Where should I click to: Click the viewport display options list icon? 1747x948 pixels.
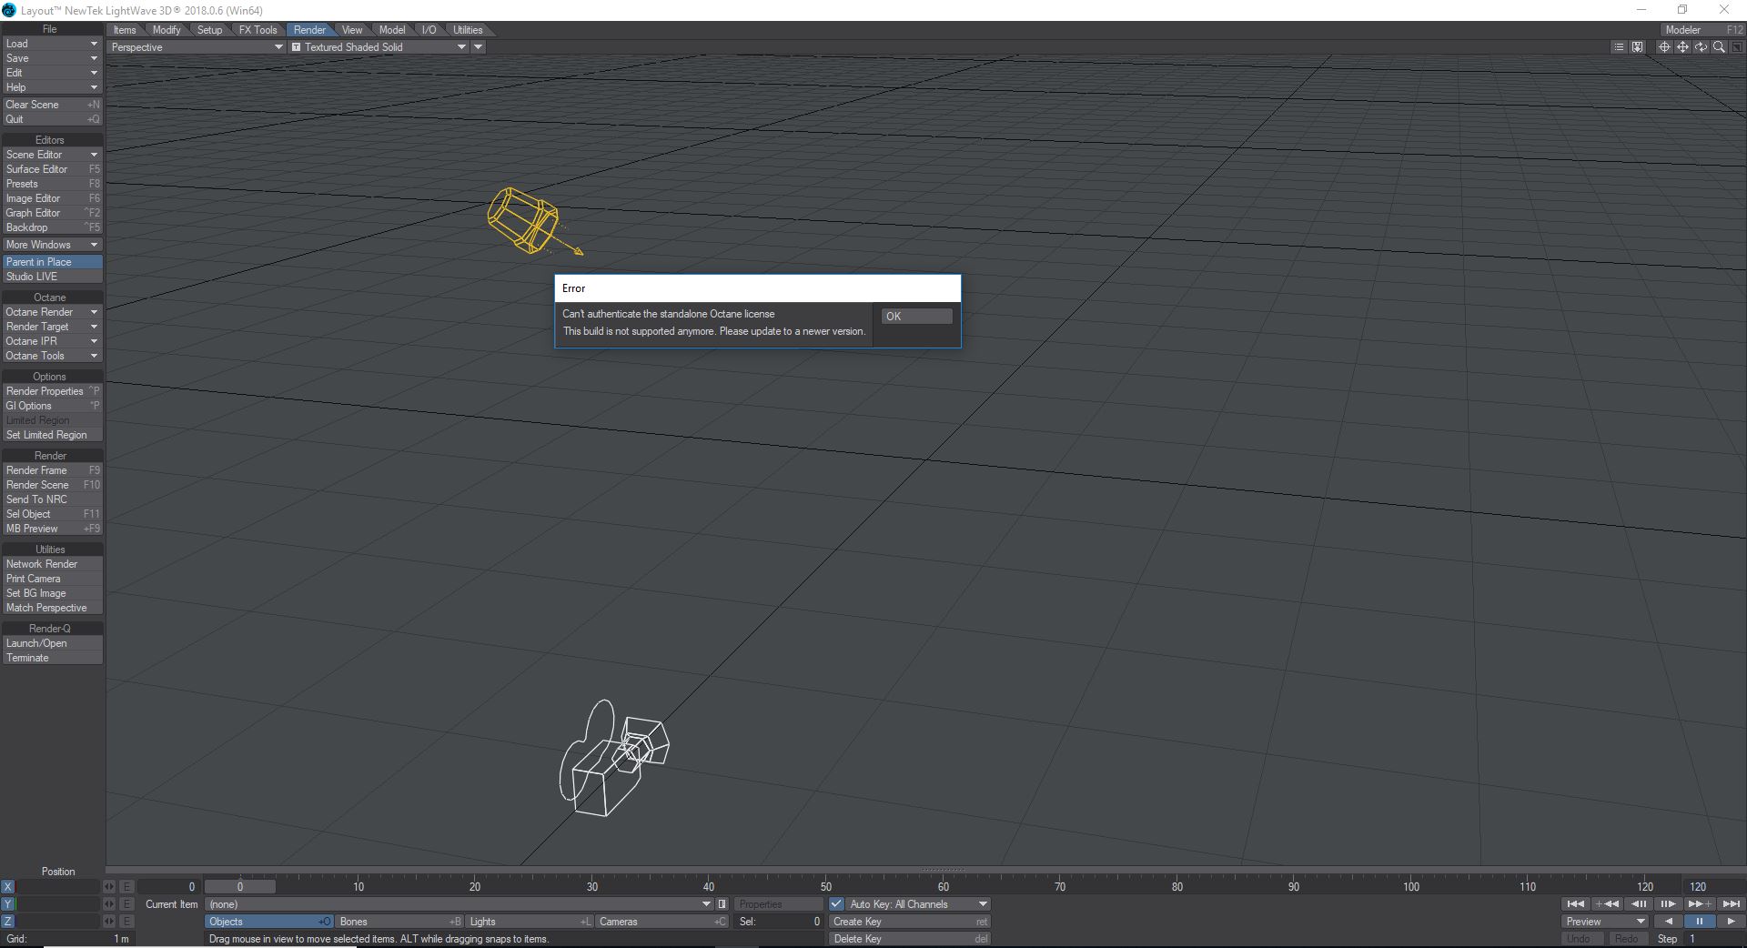pos(1619,47)
